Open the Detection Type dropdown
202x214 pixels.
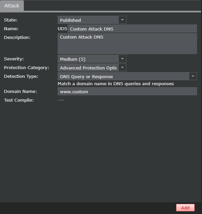[x=127, y=76]
